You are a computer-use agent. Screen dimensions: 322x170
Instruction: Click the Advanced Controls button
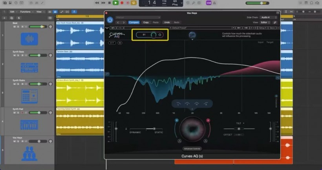[192, 149]
